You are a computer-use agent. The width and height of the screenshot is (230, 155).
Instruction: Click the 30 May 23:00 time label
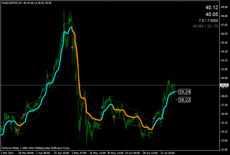[115, 153]
